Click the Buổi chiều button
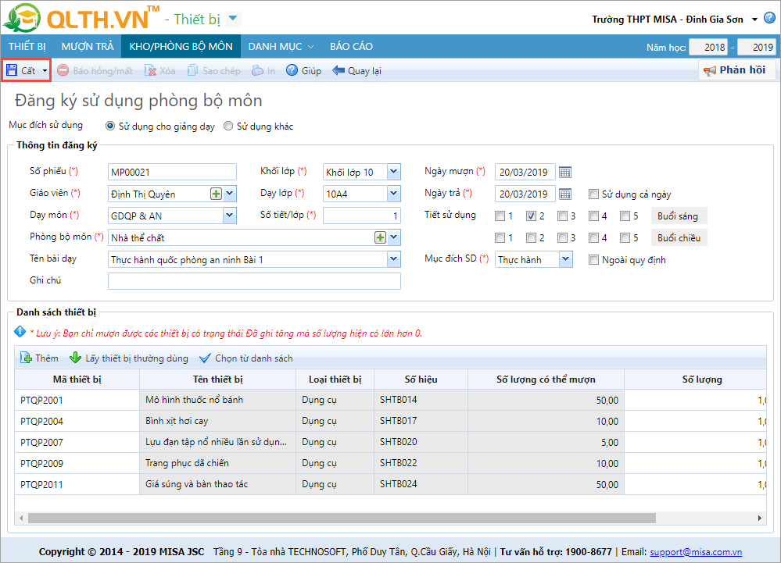Viewport: 781px width, 563px height. point(679,237)
